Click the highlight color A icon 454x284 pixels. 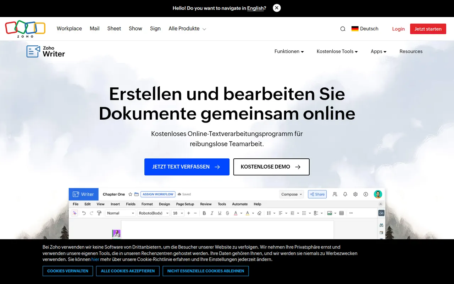[248, 213]
